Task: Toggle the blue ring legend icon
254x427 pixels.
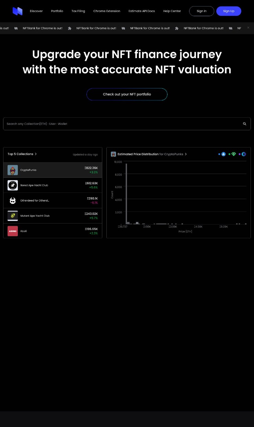Action: coord(244,154)
